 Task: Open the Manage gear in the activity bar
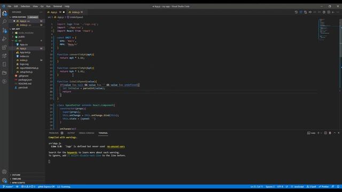4,180
